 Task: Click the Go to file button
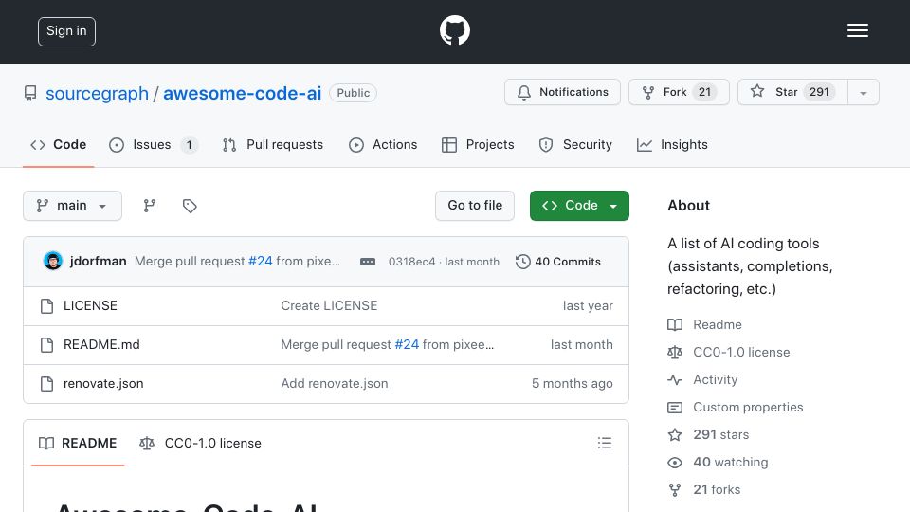pos(475,206)
